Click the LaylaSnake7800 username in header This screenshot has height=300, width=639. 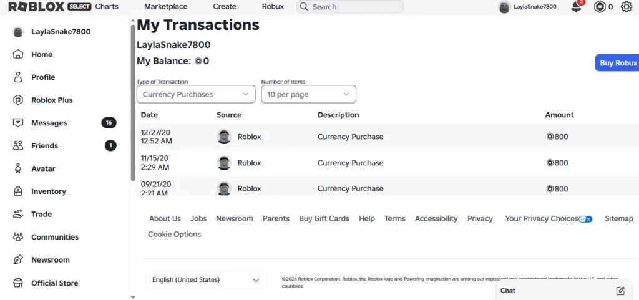[535, 7]
